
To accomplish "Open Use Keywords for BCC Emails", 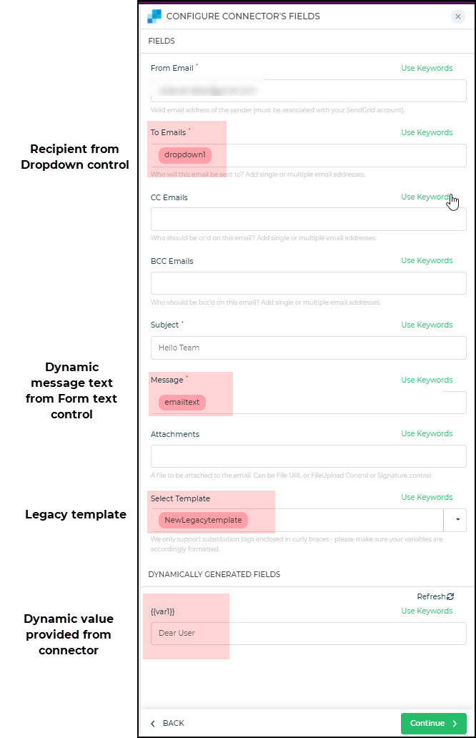I will (x=427, y=260).
